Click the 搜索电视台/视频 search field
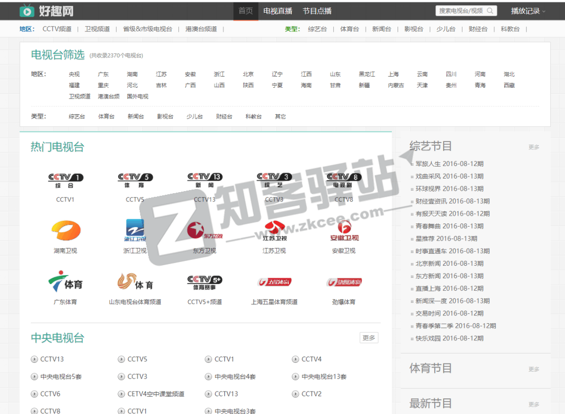The width and height of the screenshot is (565, 414). (x=461, y=11)
